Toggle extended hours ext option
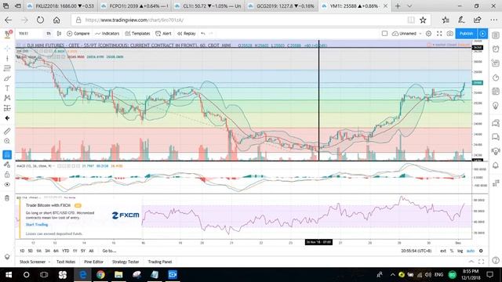Image resolution: width=502 pixels, height=282 pixels. [x=443, y=251]
